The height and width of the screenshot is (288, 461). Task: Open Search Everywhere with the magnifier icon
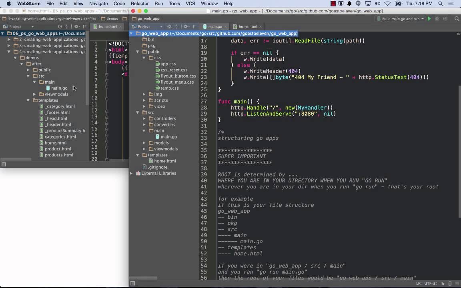pos(457,18)
